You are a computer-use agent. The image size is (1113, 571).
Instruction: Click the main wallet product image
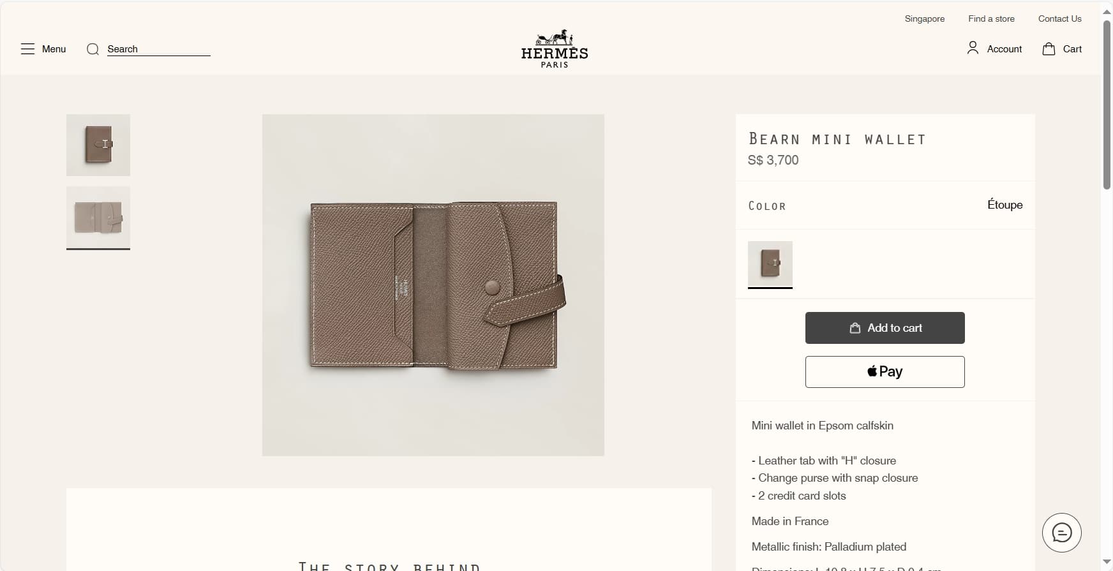click(433, 285)
